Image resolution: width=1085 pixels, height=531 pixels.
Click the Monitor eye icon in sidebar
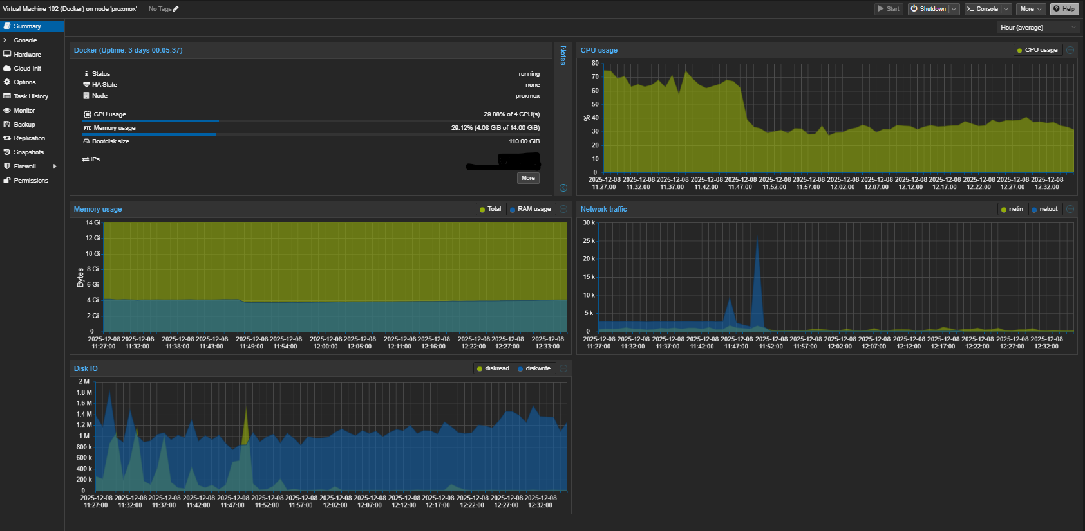pyautogui.click(x=7, y=111)
